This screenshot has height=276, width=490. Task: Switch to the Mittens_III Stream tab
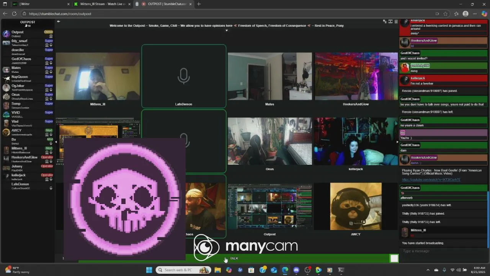(102, 4)
